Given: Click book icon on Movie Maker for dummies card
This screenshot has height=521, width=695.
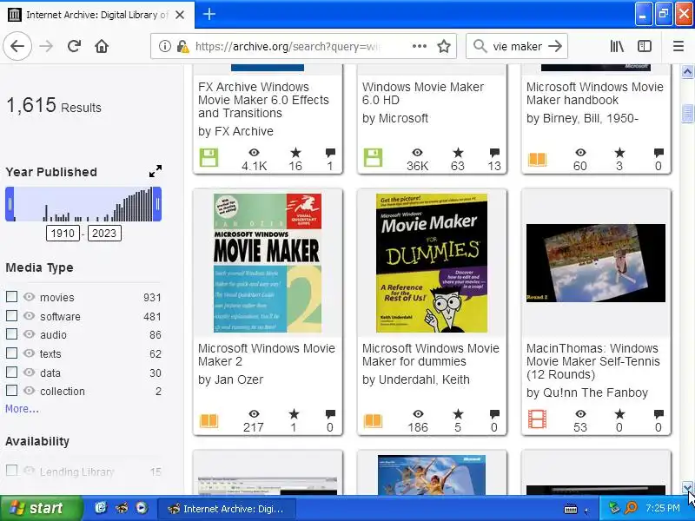Looking at the screenshot, I should click(373, 420).
